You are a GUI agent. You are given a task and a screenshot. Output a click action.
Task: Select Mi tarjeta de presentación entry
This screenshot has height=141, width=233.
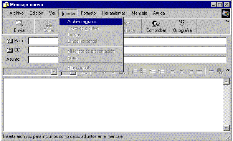[91, 51]
